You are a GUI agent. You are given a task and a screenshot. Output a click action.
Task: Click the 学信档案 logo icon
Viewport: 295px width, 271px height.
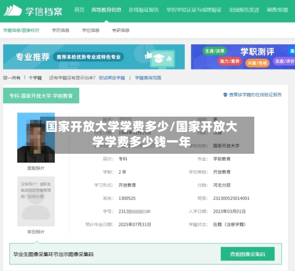(12, 11)
